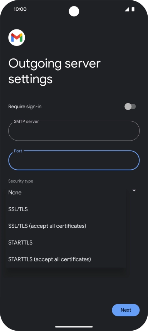Tap the Outgoing server settings heading

[54, 71]
